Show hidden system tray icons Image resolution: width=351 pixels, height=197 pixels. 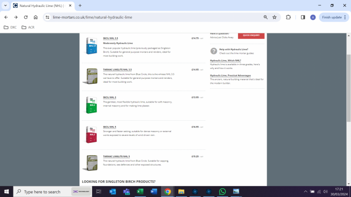click(306, 192)
